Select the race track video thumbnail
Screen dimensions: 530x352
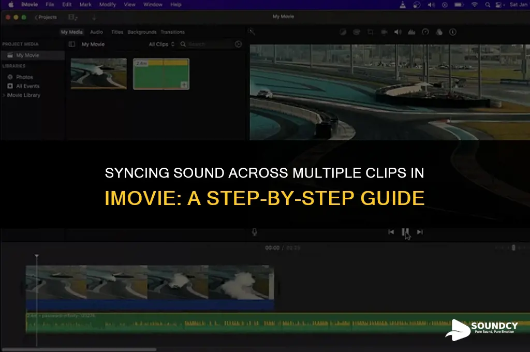99,74
